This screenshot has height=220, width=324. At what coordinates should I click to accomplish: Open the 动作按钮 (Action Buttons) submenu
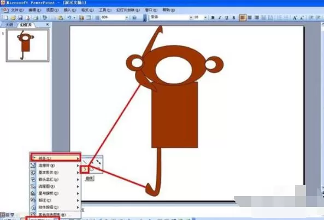coord(55,207)
